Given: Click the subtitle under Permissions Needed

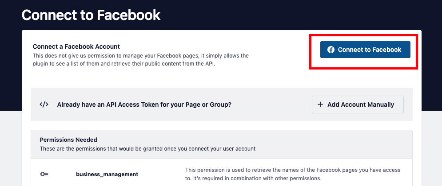Looking at the screenshot, I should point(147,149).
